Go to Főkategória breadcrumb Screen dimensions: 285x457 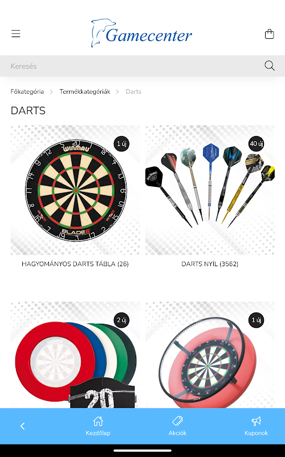pos(27,91)
